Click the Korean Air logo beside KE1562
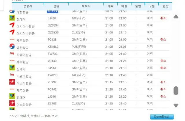Viewport: 185px width, 121px height. coord(12,46)
